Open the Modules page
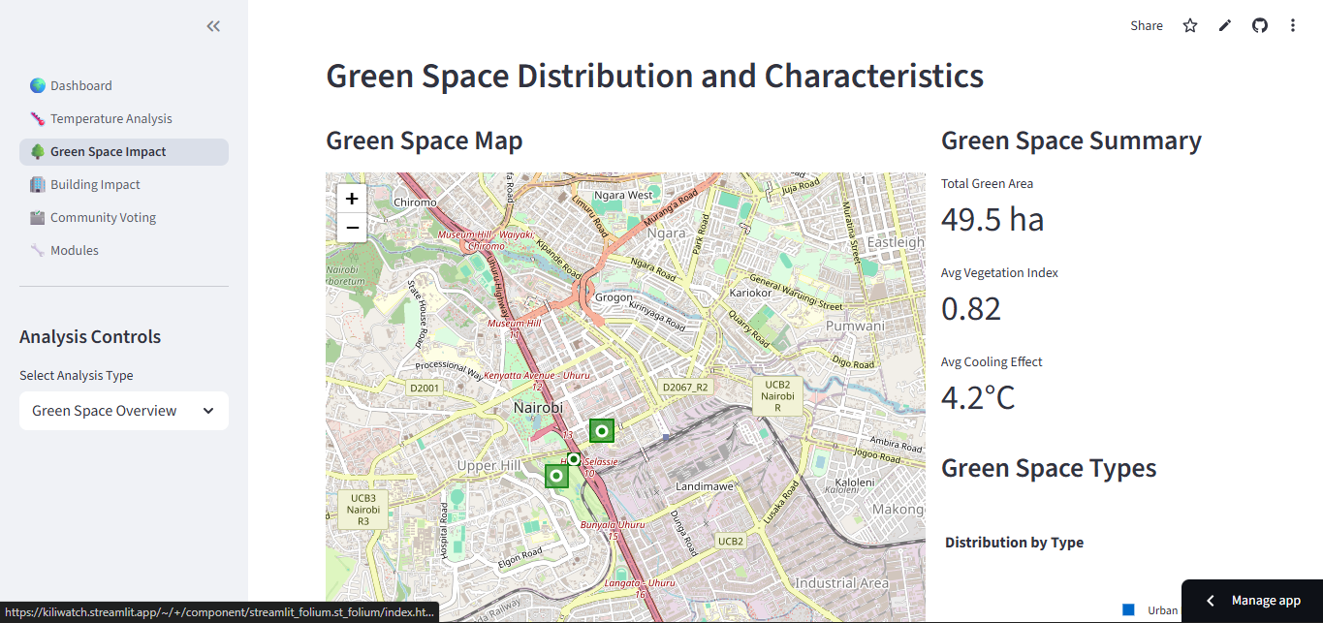The height and width of the screenshot is (623, 1323). pyautogui.click(x=124, y=250)
